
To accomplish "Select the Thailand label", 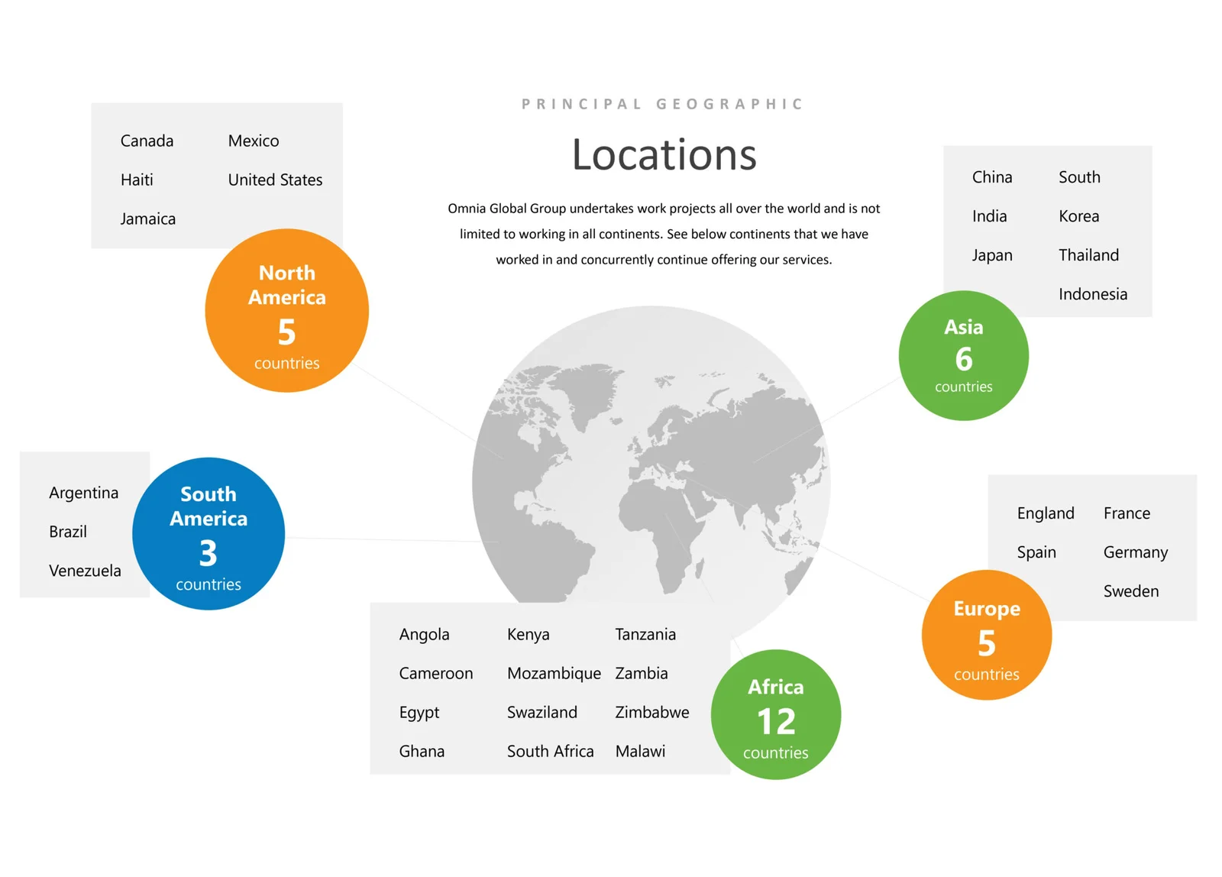I will click(x=1088, y=255).
